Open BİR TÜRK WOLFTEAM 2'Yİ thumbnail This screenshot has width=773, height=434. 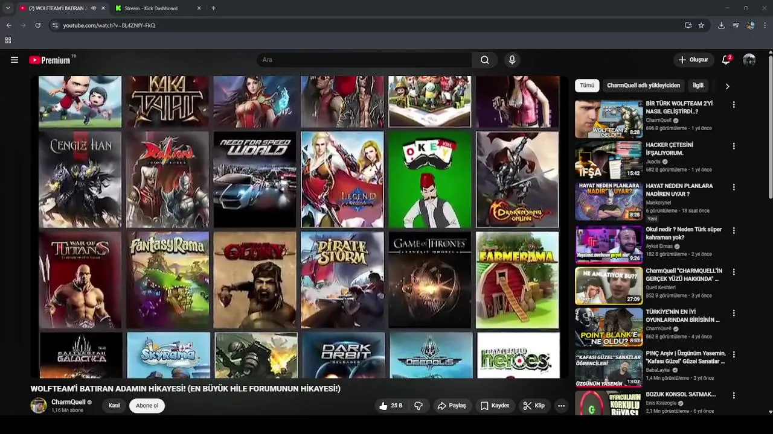pyautogui.click(x=609, y=119)
